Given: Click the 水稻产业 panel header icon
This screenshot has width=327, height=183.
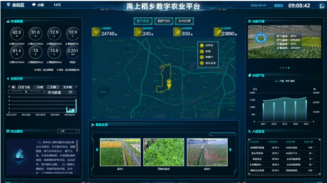Looking at the screenshot, I should (249, 75).
